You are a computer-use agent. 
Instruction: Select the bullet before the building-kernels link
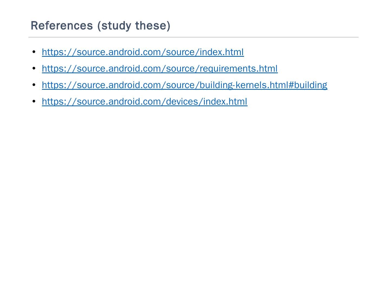point(34,85)
